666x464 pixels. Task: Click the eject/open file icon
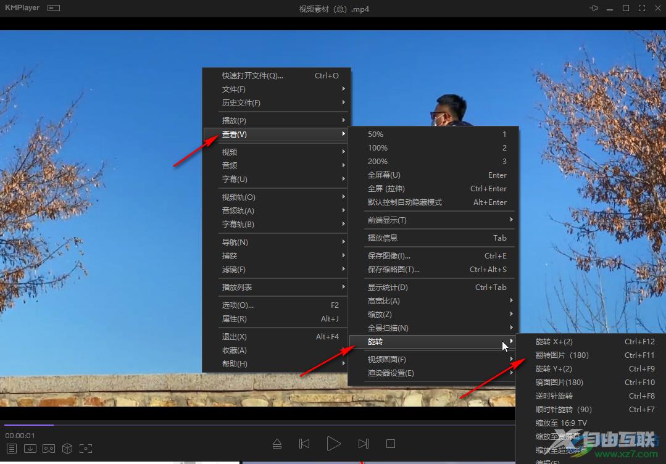pos(277,444)
